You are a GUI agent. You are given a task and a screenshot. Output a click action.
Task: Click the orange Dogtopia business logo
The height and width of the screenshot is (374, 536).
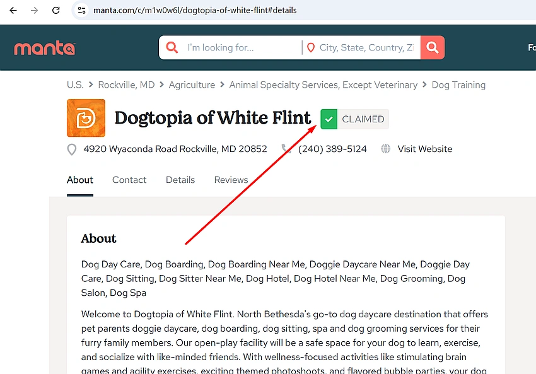(x=86, y=118)
